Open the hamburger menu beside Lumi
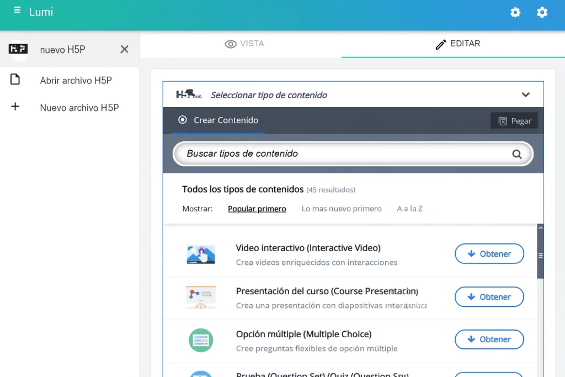The image size is (565, 377). (x=17, y=9)
